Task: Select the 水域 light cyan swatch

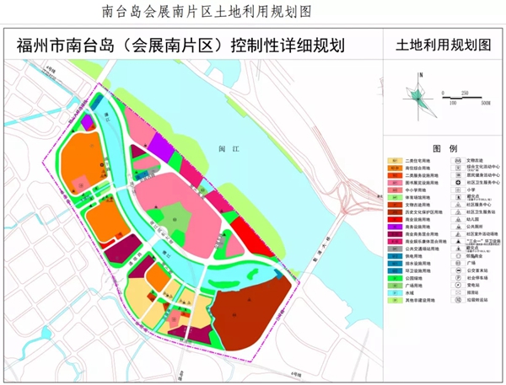Action: 395,292
